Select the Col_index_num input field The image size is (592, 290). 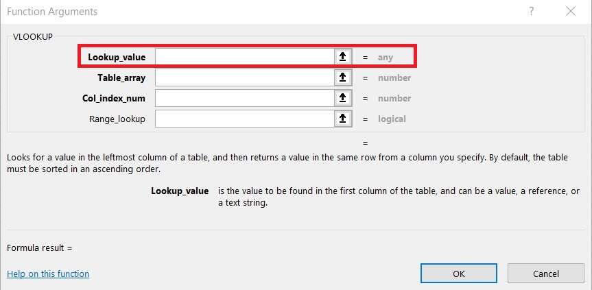point(244,98)
